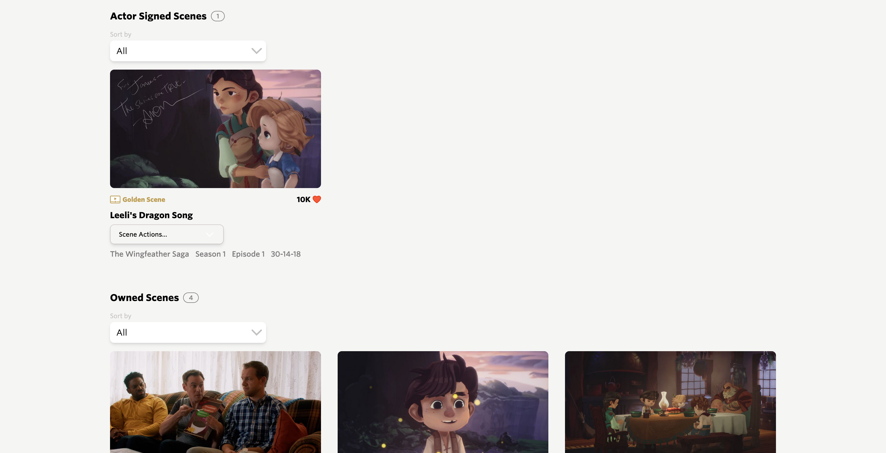Viewport: 886px width, 453px height.
Task: Click the Actor Signed Scenes count badge
Action: click(x=217, y=16)
